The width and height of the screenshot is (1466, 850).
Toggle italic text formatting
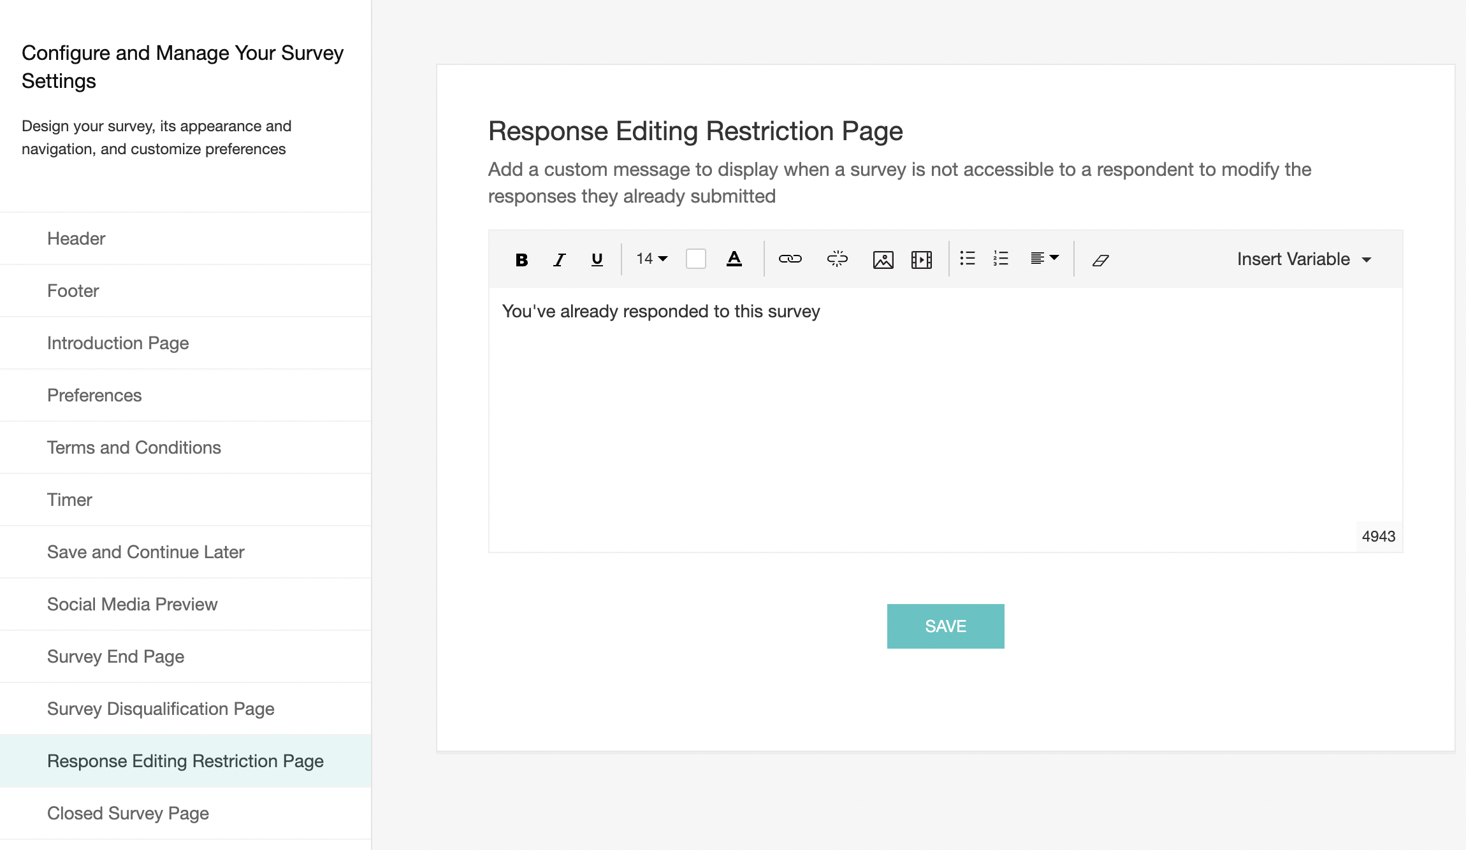pos(559,259)
